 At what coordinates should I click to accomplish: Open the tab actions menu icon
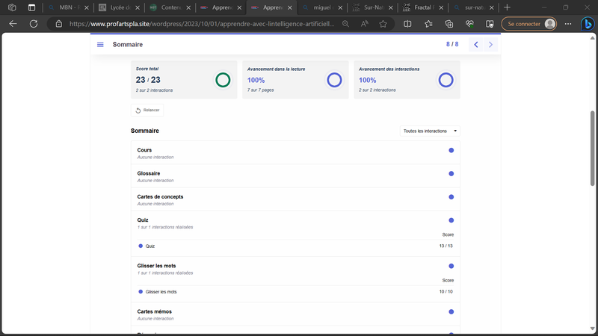tap(31, 7)
